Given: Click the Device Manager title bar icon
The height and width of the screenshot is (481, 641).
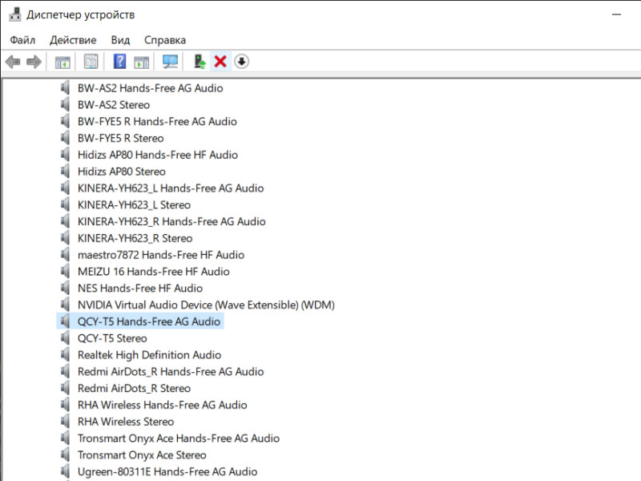Looking at the screenshot, I should click(14, 14).
